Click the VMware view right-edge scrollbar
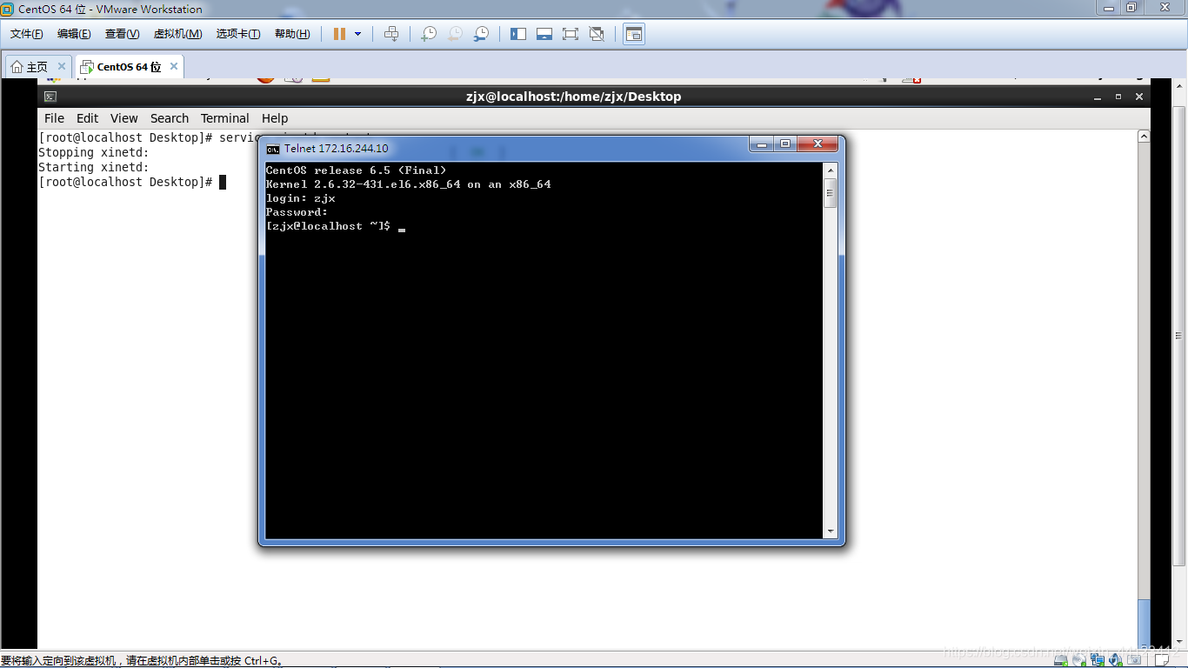This screenshot has height=668, width=1188. coord(1179,336)
